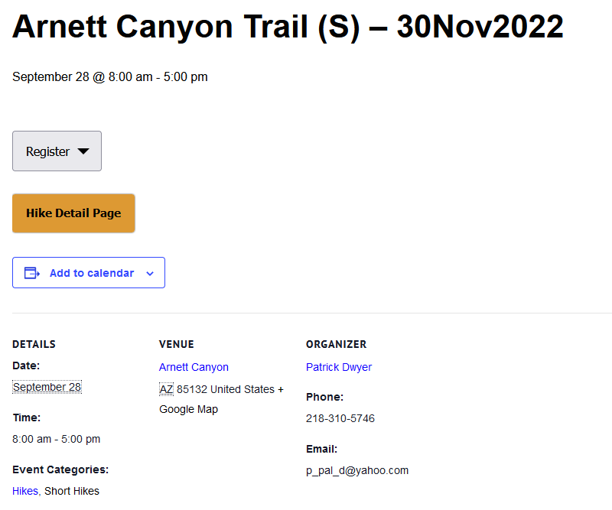Click the DETAILS section heading
Image resolution: width=612 pixels, height=510 pixels.
coord(34,344)
